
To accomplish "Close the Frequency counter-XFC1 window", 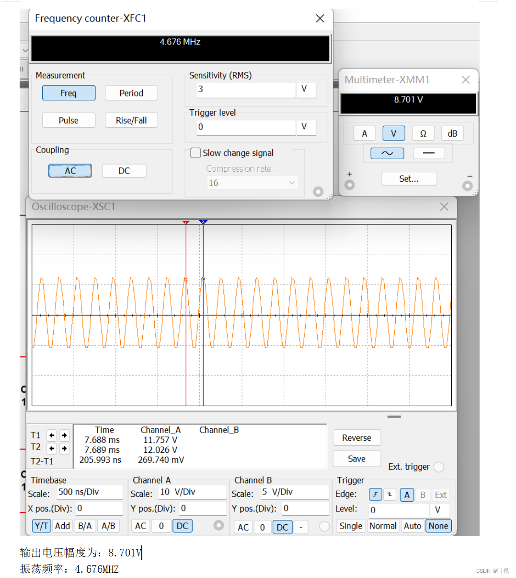I will (320, 18).
